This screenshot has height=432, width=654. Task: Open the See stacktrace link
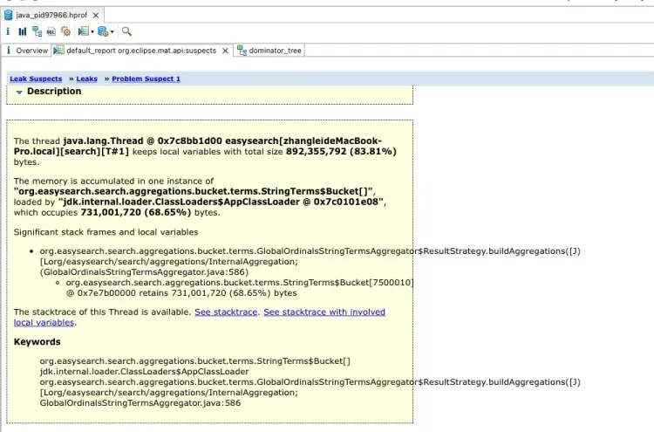tap(226, 312)
